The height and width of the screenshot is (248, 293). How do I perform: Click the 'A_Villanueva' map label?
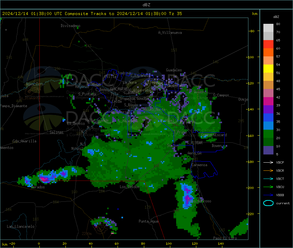pos(170,33)
